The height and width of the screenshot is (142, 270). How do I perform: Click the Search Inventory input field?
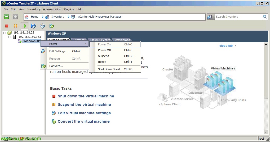tap(238, 17)
